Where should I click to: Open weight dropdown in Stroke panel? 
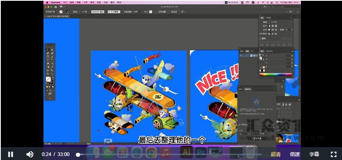(x=279, y=22)
